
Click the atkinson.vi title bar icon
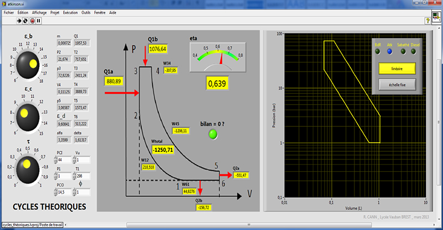click(x=4, y=3)
